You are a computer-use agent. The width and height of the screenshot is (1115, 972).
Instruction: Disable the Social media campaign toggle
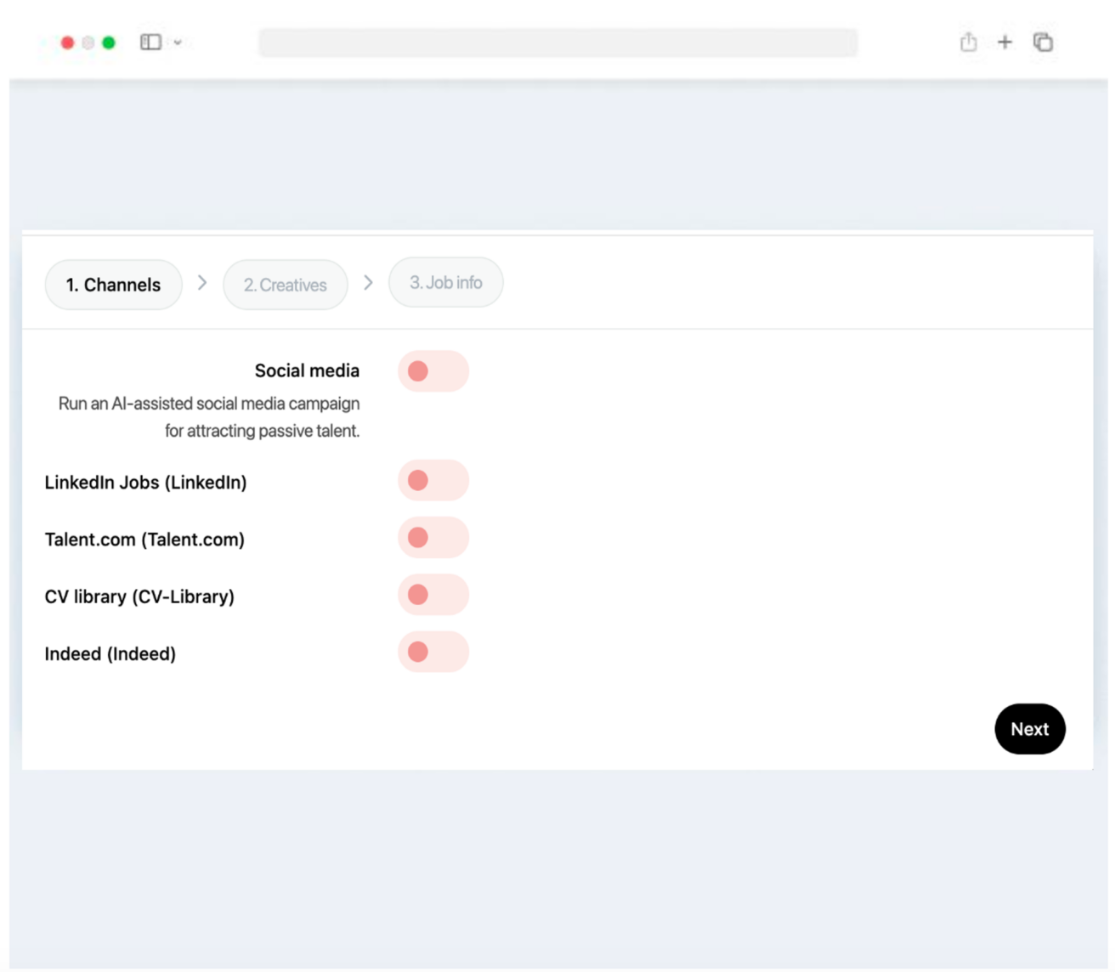click(x=433, y=371)
